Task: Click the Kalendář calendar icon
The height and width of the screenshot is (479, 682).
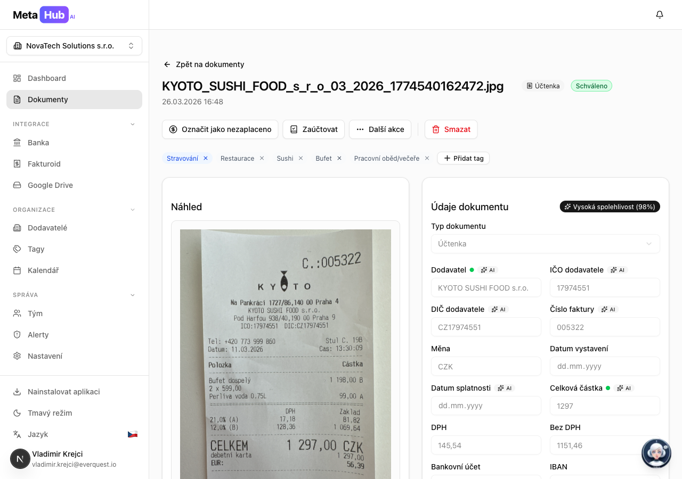Action: 16,270
